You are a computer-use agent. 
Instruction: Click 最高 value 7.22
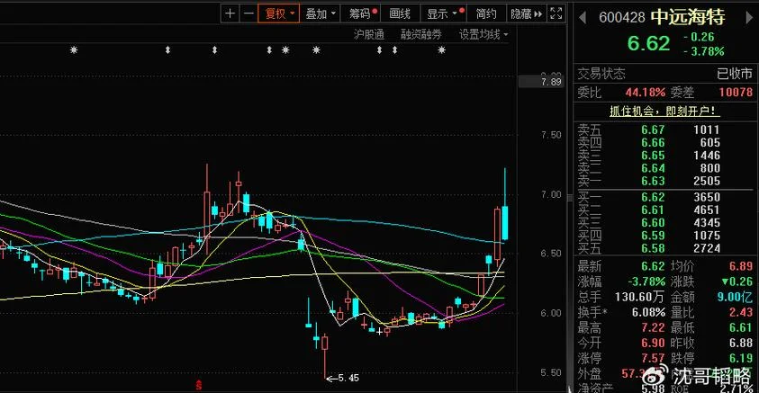coord(653,327)
